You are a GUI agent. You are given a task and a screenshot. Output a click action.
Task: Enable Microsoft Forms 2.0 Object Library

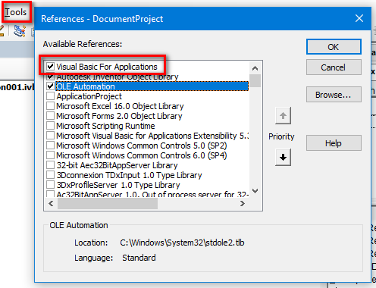(50, 116)
